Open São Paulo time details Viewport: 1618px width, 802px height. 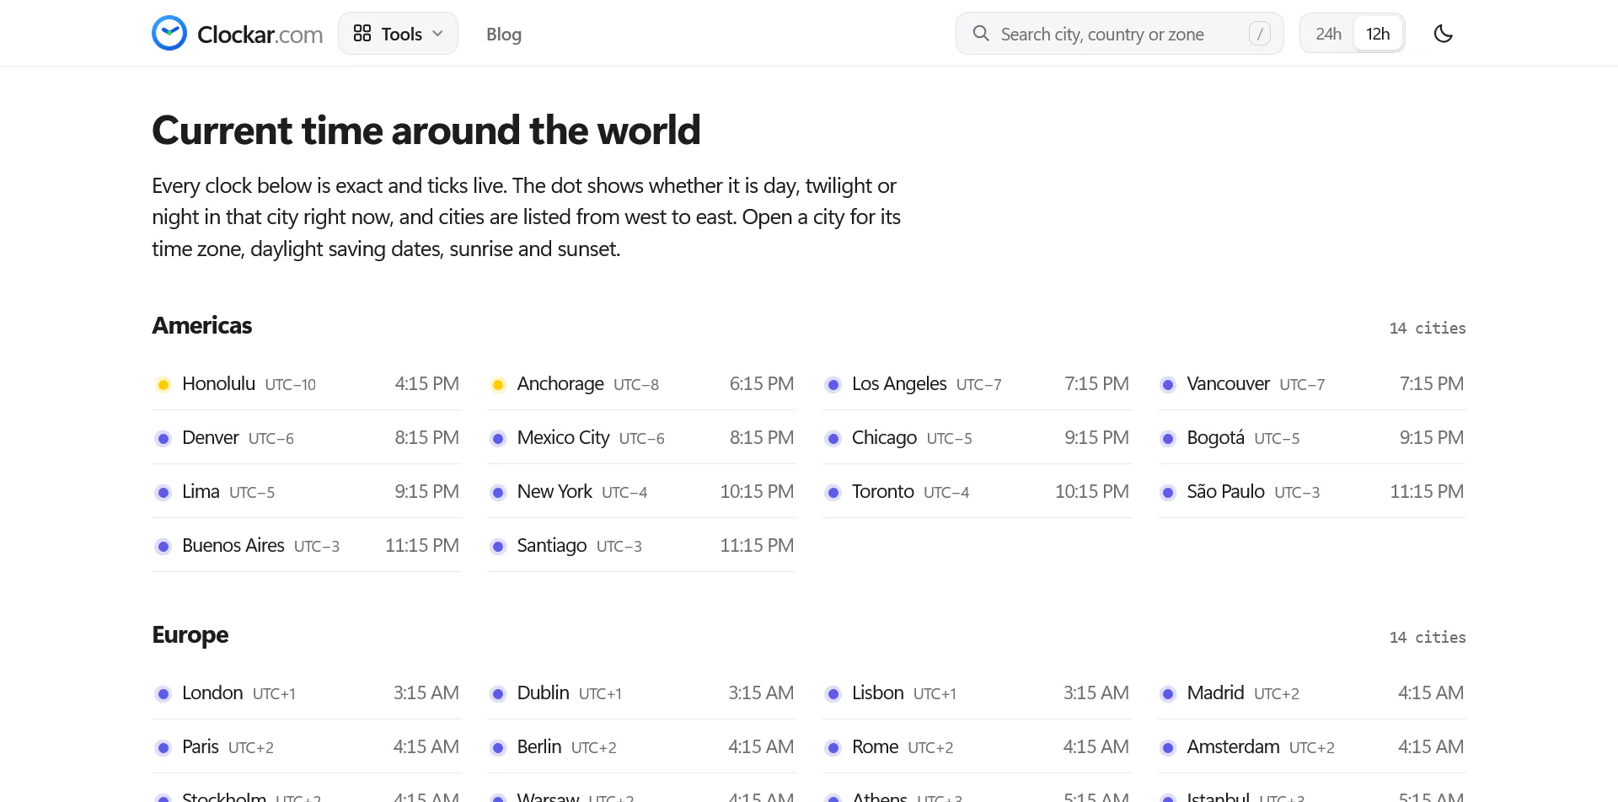(1311, 491)
